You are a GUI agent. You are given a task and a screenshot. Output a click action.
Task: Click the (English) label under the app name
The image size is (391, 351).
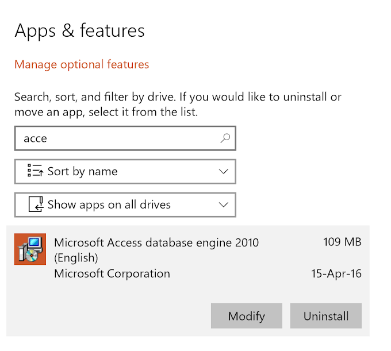point(76,257)
